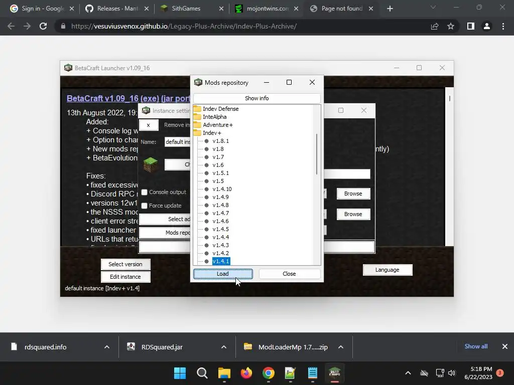Launch Firefox from the taskbar
This screenshot has height=385, width=514.
point(246,373)
